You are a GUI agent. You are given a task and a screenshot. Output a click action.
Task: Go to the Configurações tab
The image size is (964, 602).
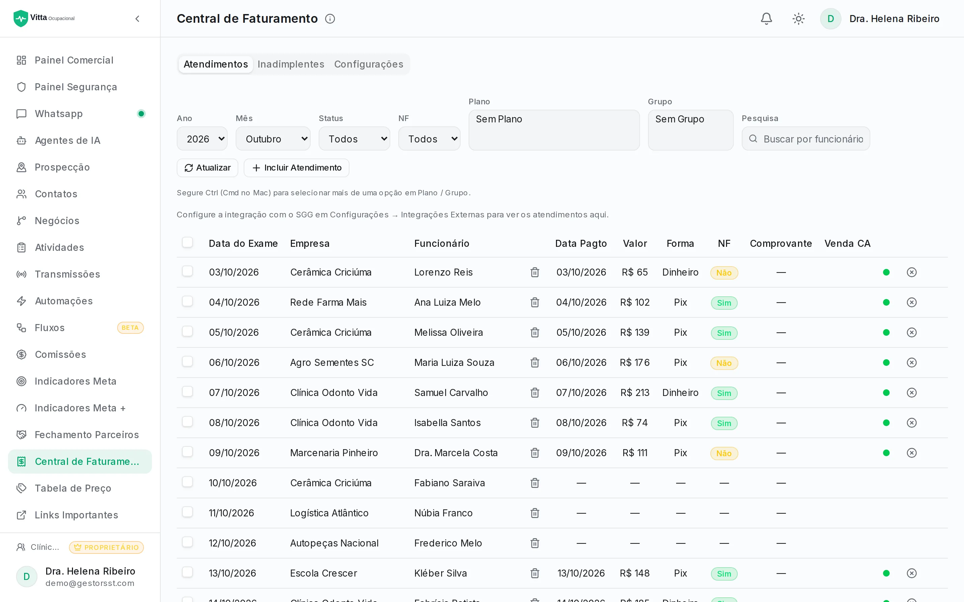(x=369, y=64)
